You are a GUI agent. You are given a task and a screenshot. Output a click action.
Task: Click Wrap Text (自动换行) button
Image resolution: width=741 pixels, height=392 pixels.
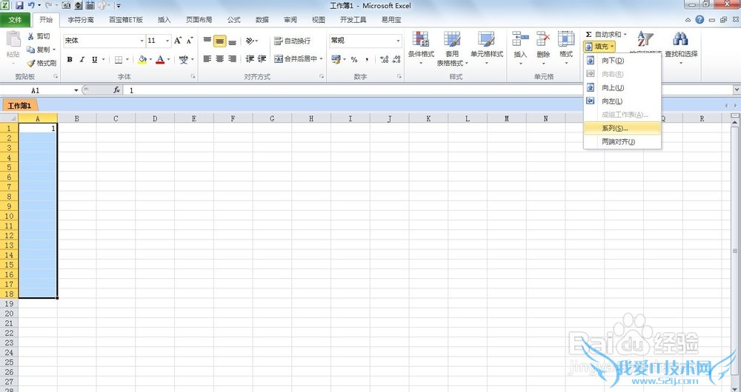[293, 41]
